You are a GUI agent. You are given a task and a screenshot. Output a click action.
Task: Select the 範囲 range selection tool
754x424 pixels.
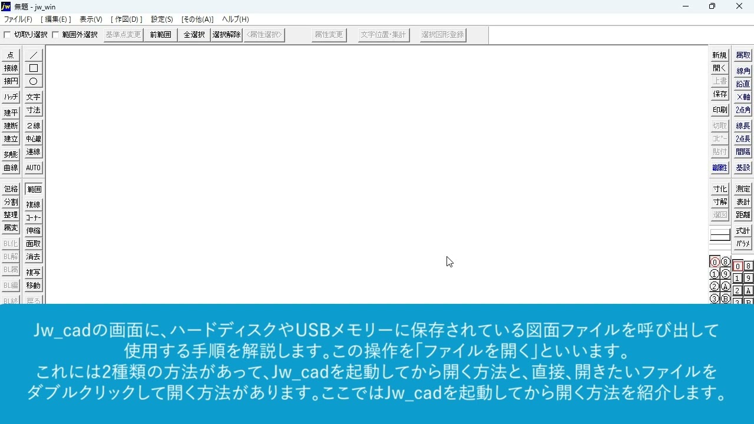click(34, 189)
